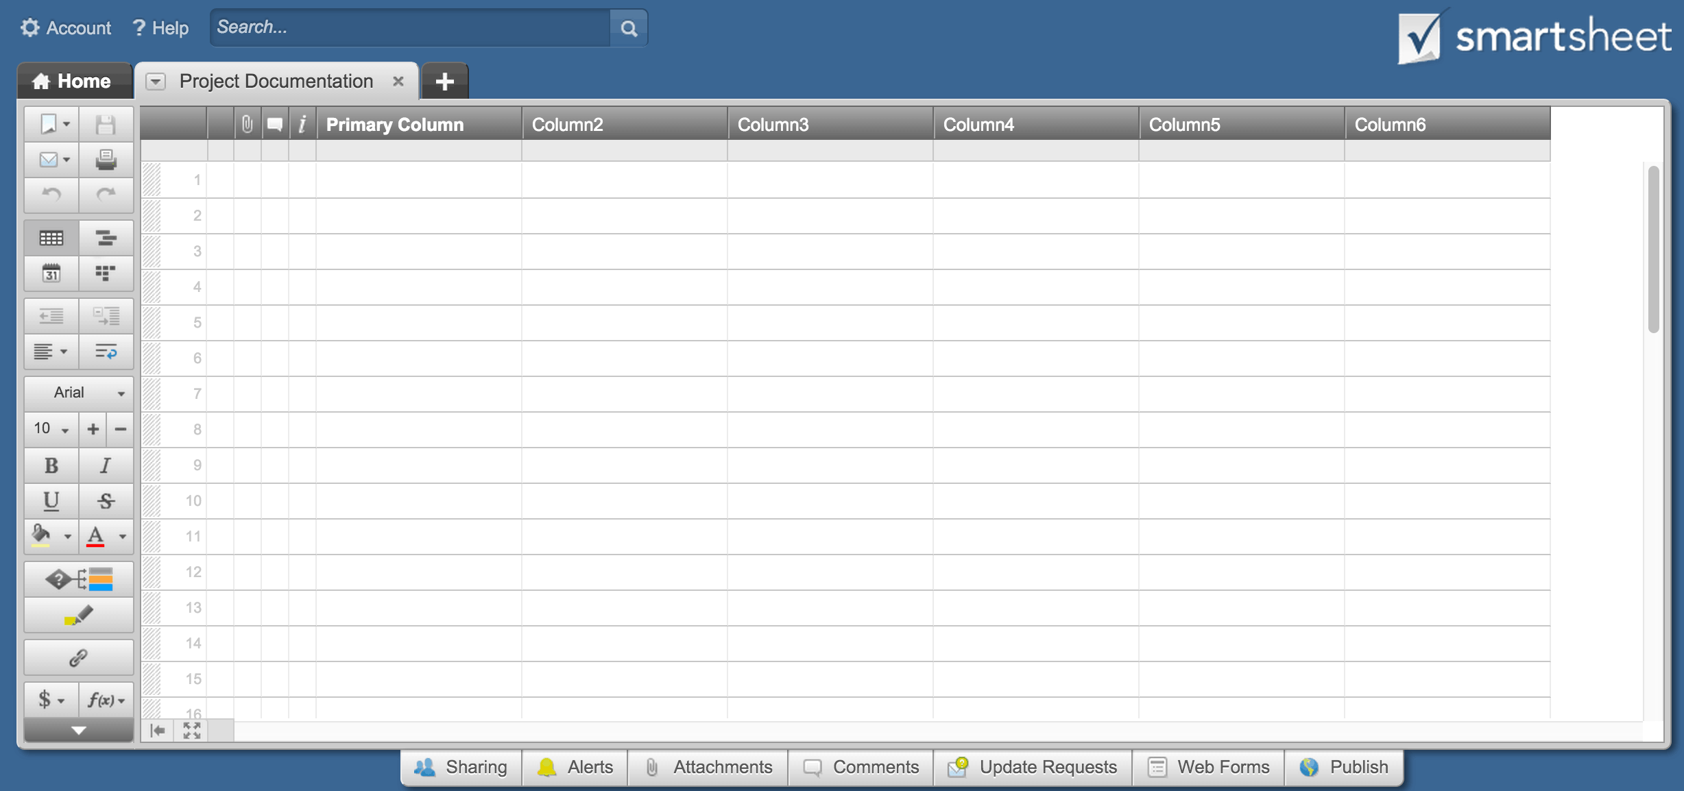Select the Gantt view icon
Viewport: 1684px width, 791px height.
click(107, 238)
